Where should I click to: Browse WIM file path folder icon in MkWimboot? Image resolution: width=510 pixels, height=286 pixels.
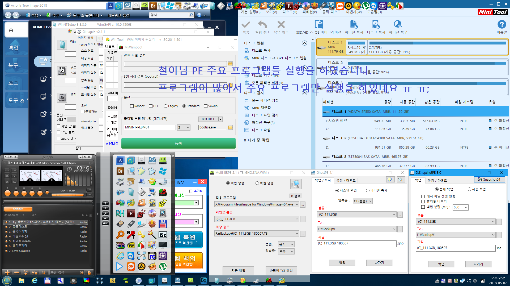(x=230, y=64)
